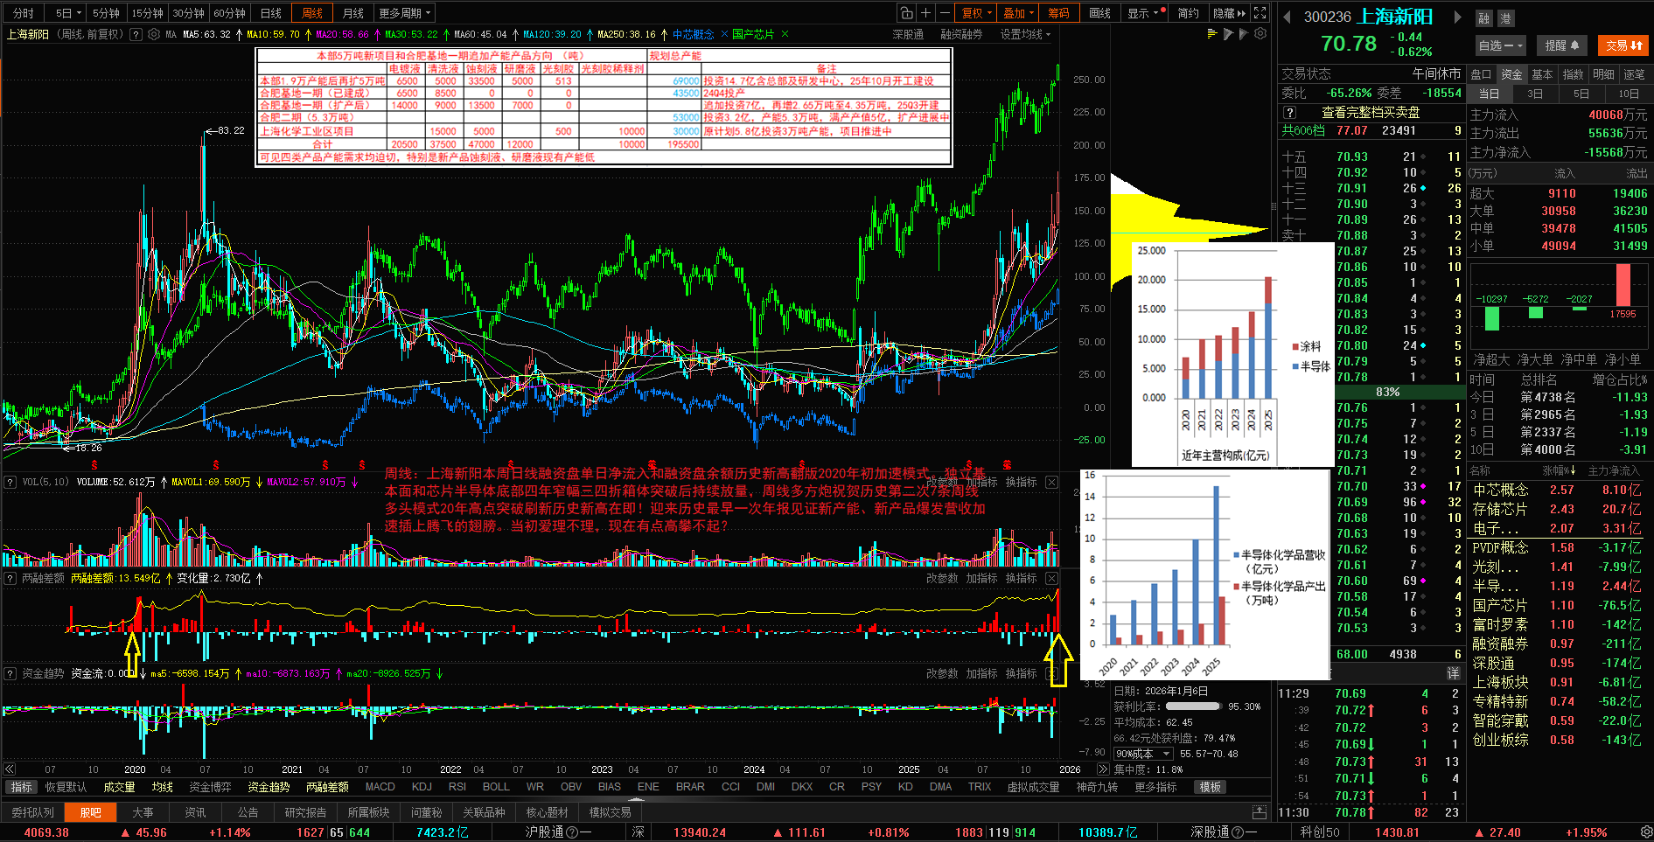The image size is (1654, 842).
Task: Click the 获利比率 profit ratio bar
Action: [1193, 706]
